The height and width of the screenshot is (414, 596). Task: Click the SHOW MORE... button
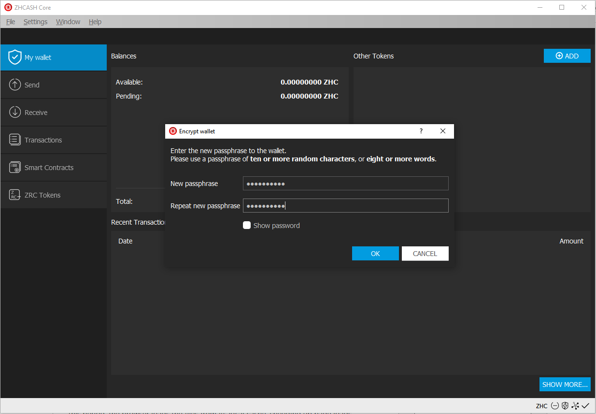[565, 385]
